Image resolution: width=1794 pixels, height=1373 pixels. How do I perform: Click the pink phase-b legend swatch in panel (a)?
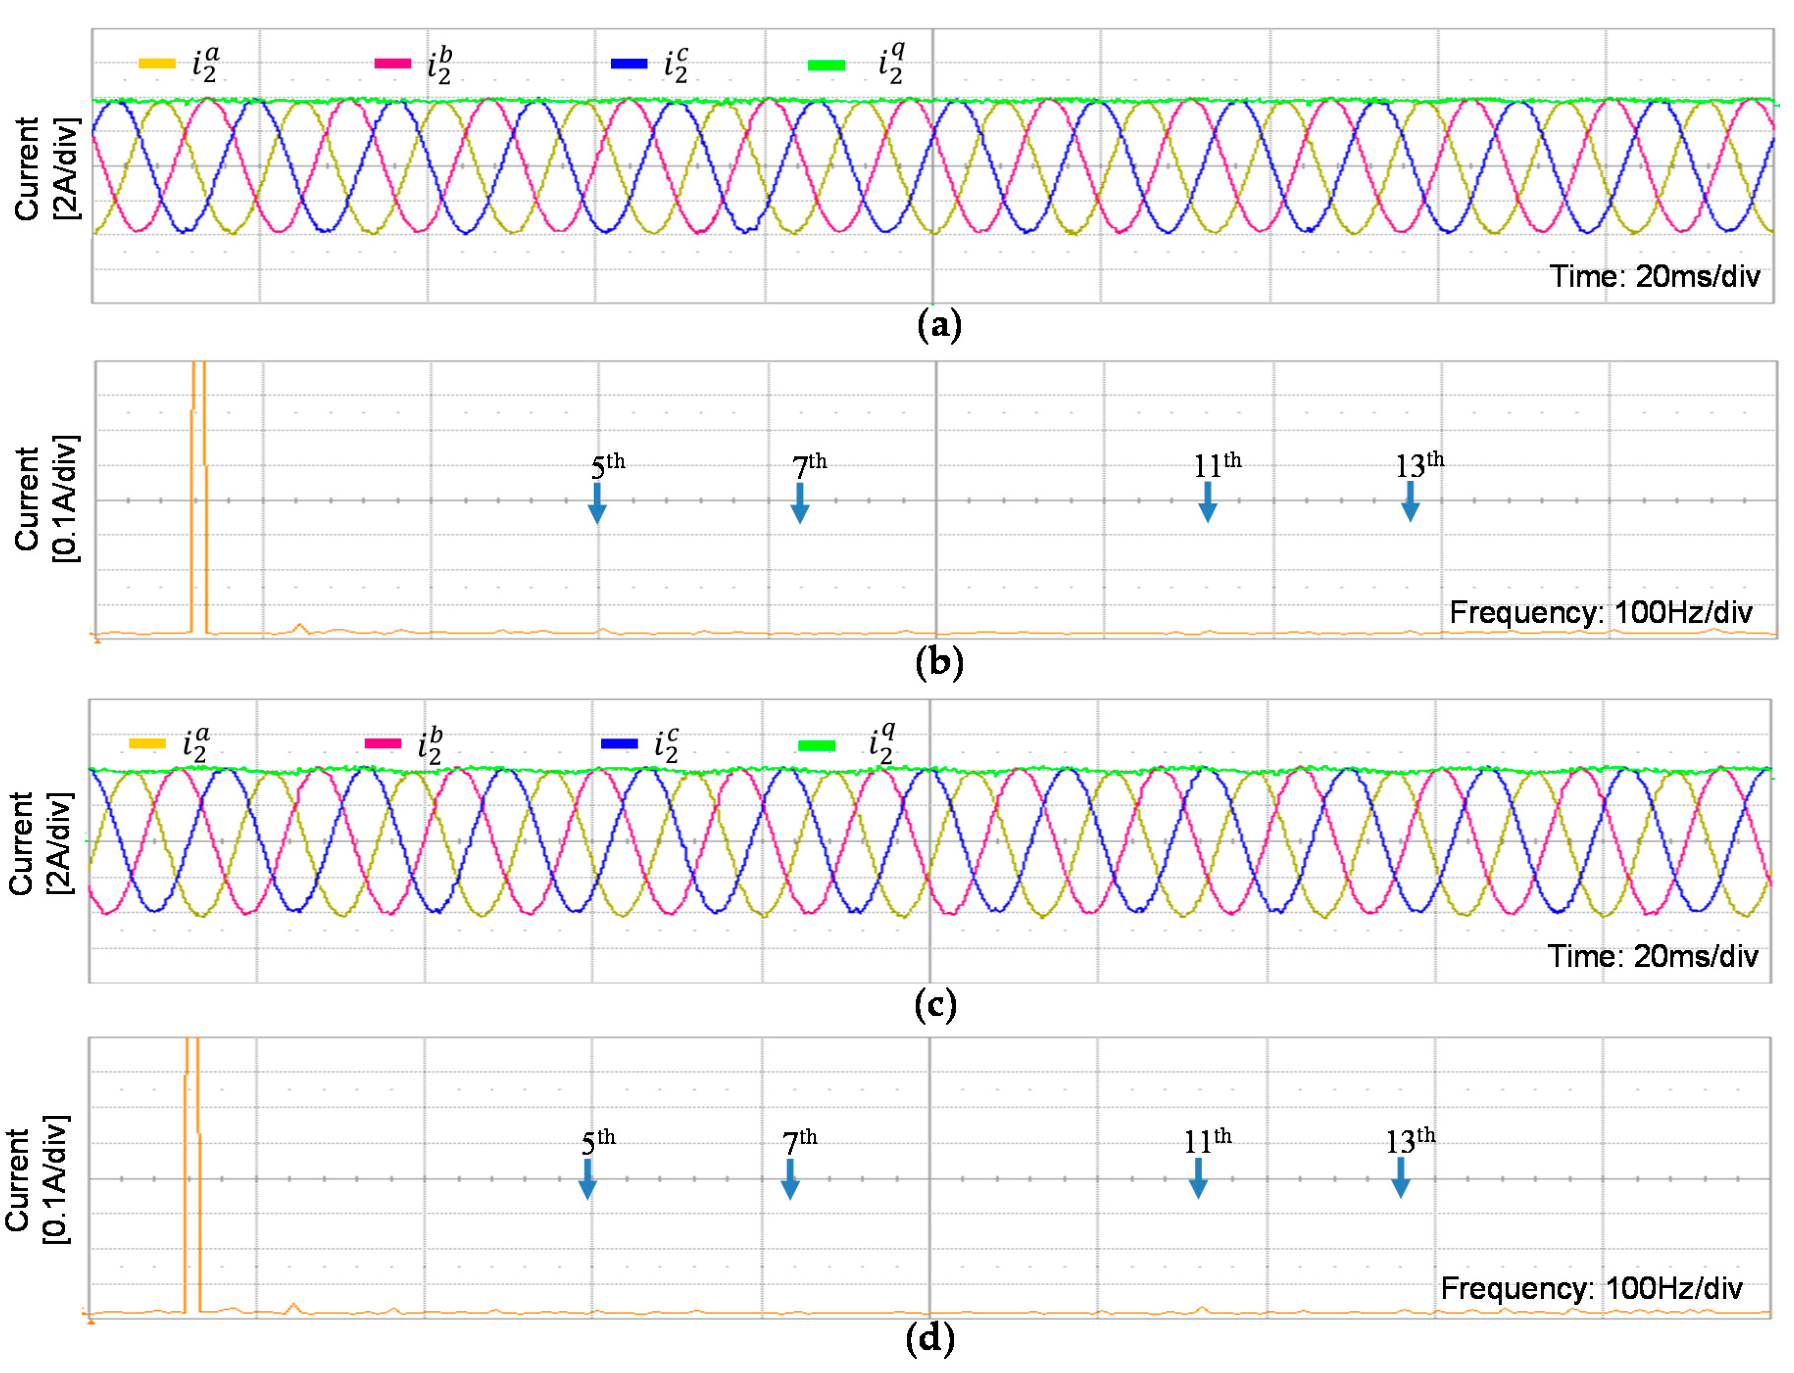pos(392,64)
